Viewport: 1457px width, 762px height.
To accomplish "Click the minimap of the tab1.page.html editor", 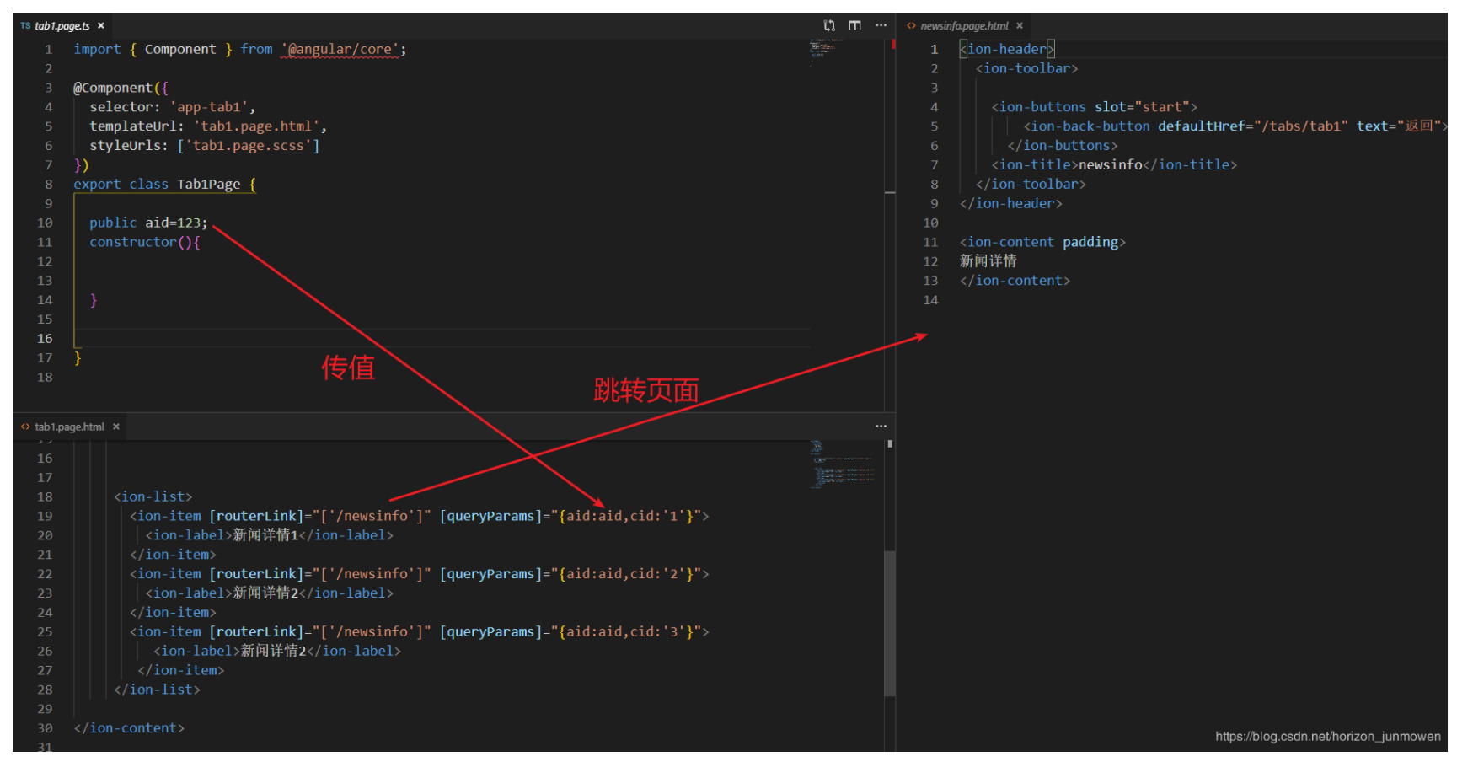I will click(843, 465).
